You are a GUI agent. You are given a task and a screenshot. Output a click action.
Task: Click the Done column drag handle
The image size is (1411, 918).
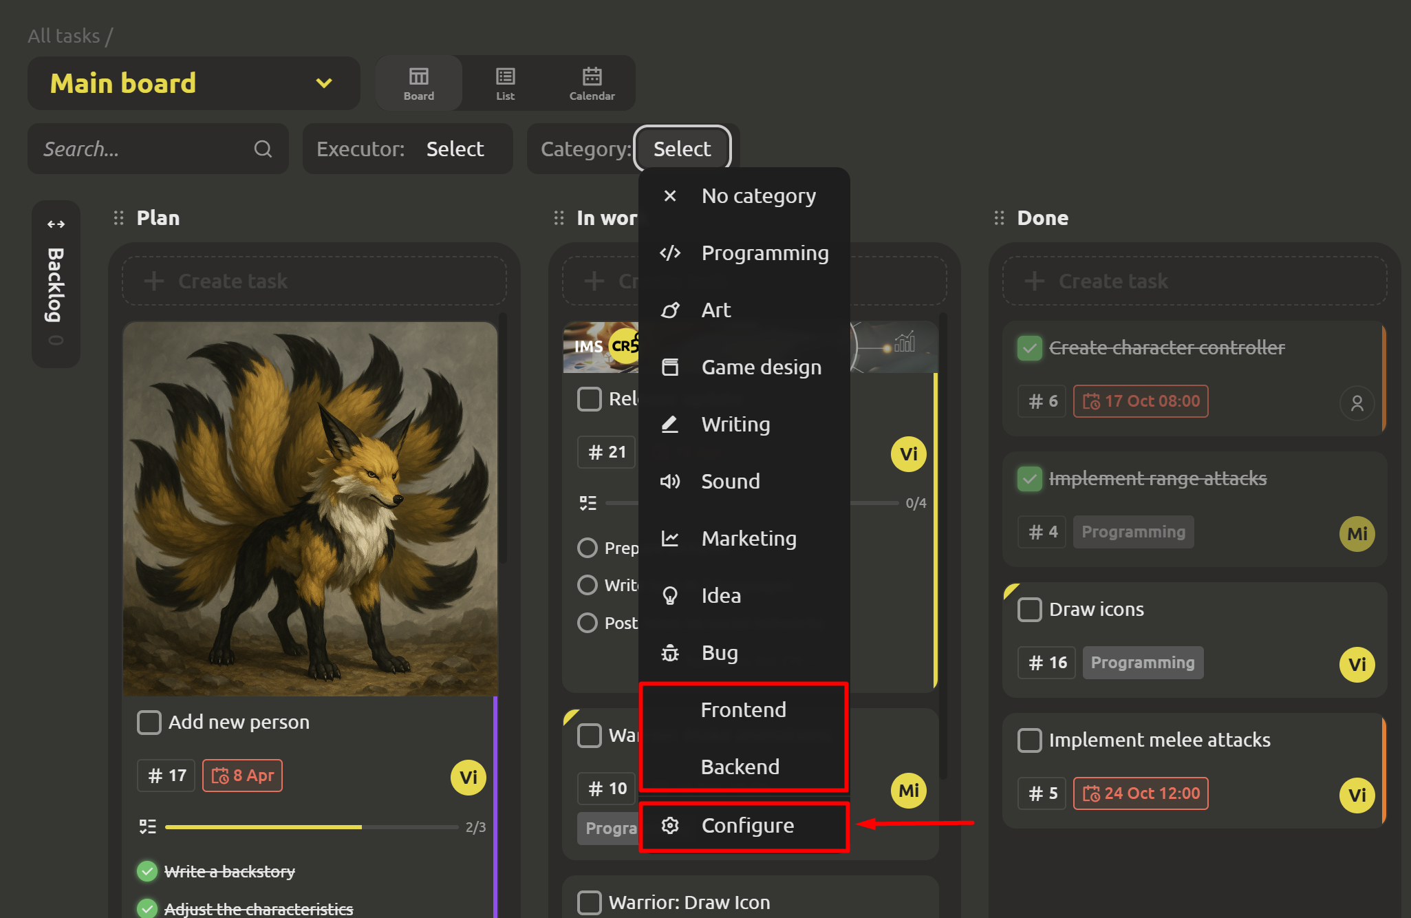tap(999, 218)
